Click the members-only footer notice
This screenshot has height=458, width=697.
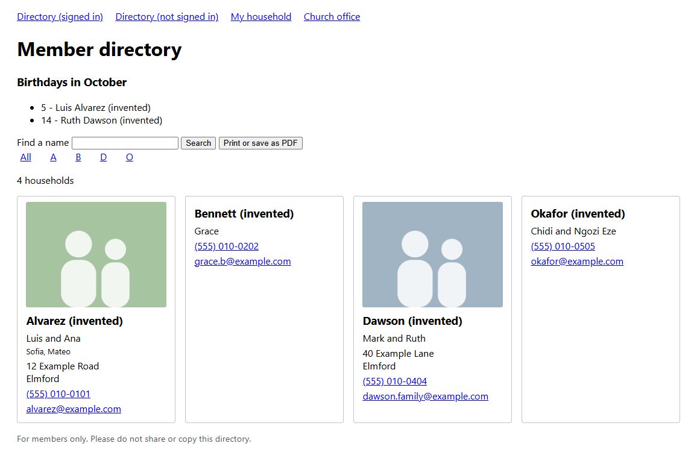pyautogui.click(x=134, y=439)
